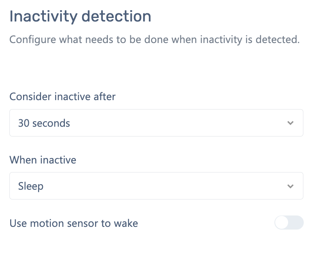The image size is (319, 255).
Task: Open the When inactive dropdown
Action: 156,186
